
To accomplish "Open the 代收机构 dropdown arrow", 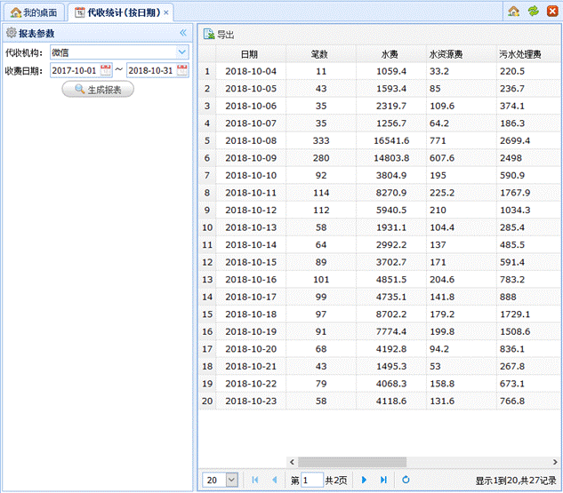I will (x=182, y=52).
